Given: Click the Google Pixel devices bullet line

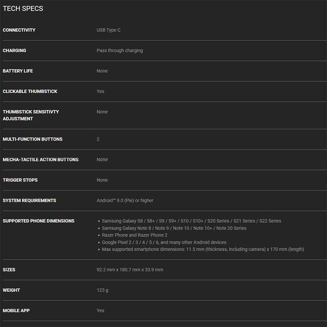Looking at the screenshot, I should click(x=164, y=242).
